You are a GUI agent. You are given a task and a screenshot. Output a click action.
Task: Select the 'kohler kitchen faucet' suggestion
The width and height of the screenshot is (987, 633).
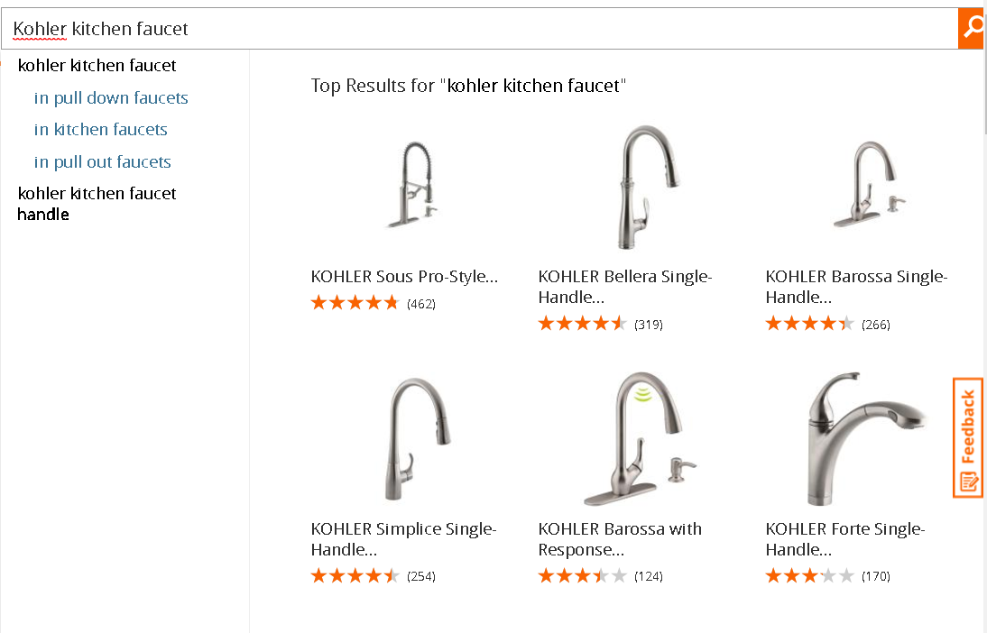point(97,66)
